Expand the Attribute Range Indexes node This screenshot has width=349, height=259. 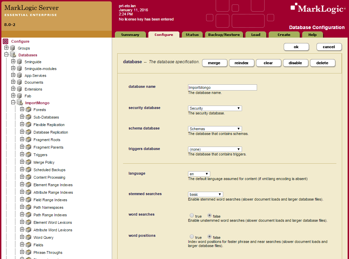(22, 192)
